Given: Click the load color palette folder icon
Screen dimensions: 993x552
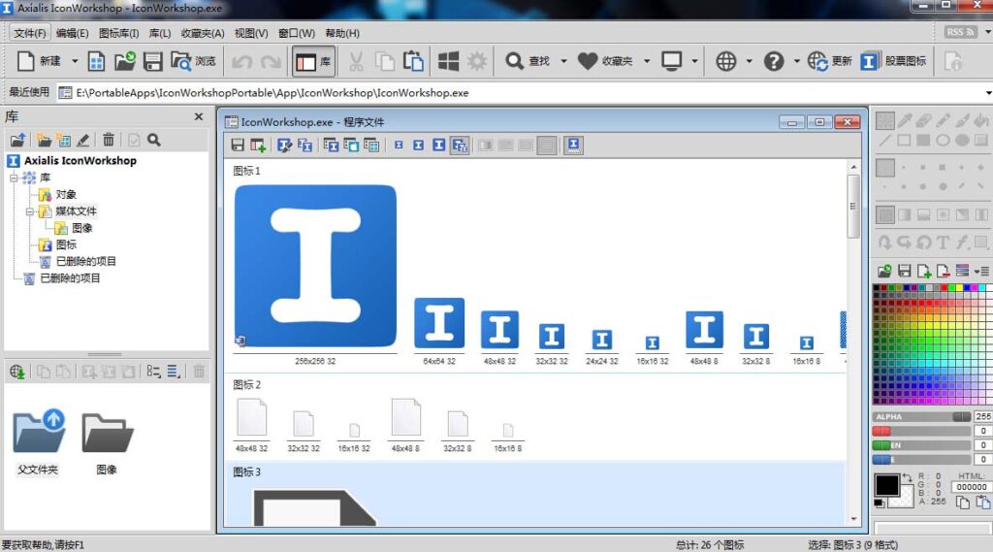Looking at the screenshot, I should 884,272.
